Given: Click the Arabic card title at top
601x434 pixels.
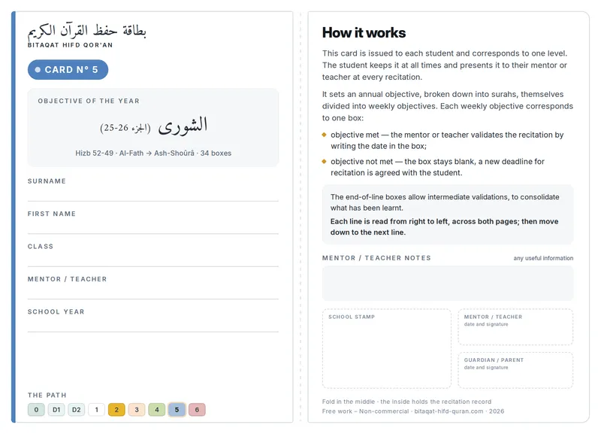Looking at the screenshot, I should coord(86,31).
